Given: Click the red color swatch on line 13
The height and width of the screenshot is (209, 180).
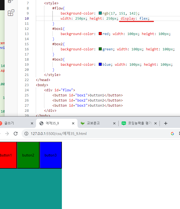Looking at the screenshot, I should [x=100, y=34].
